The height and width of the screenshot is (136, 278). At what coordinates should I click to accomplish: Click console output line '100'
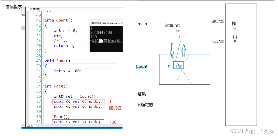pyautogui.click(x=93, y=37)
